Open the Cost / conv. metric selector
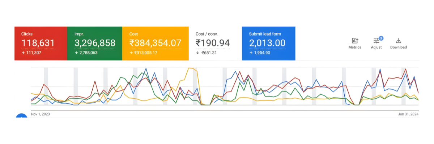434x144 pixels. click(207, 34)
